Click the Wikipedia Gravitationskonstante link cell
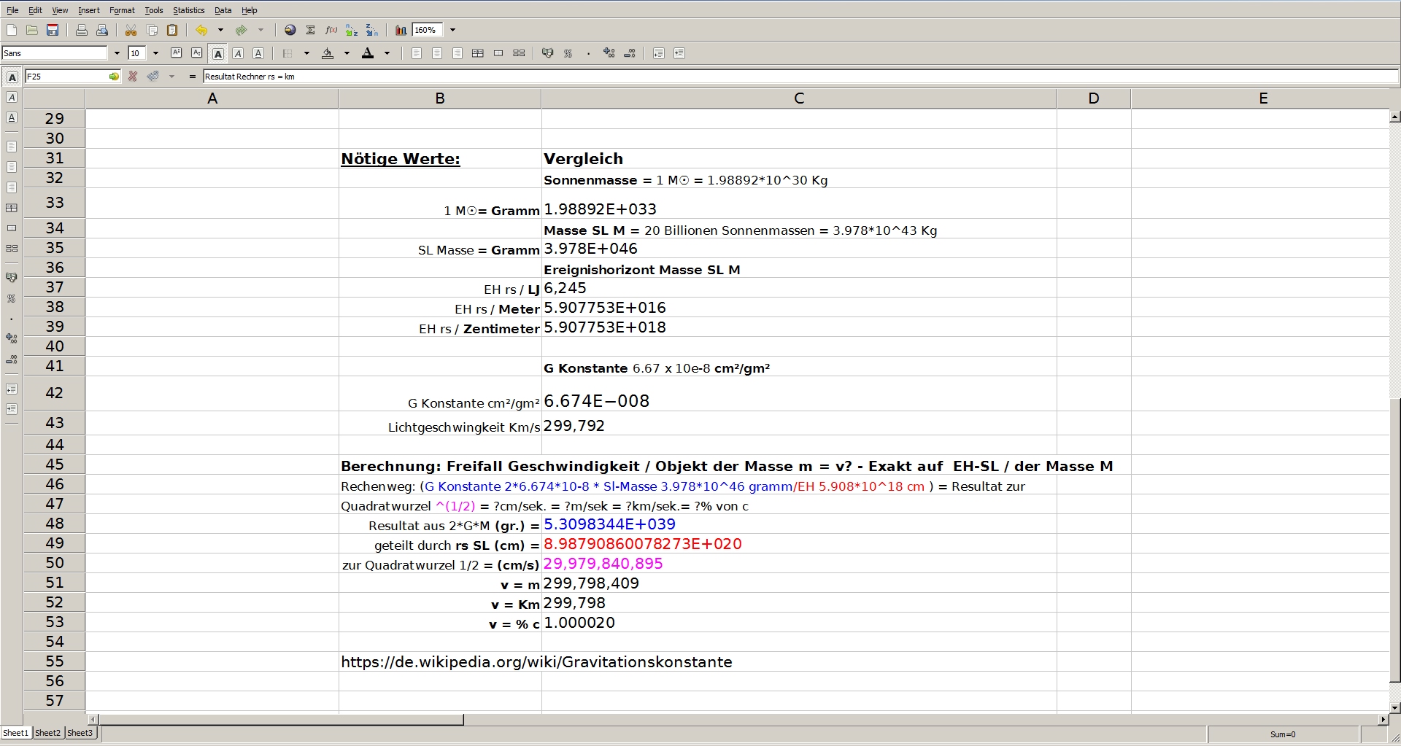The height and width of the screenshot is (746, 1401). [x=536, y=662]
